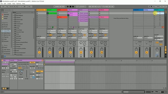Select Favorites collection
This screenshot has width=168, height=94.
pos(6,15)
